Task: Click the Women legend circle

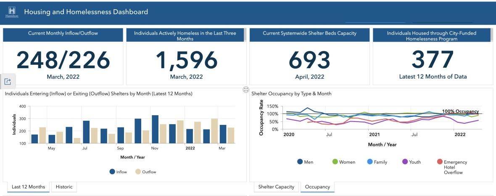Action: (x=335, y=162)
